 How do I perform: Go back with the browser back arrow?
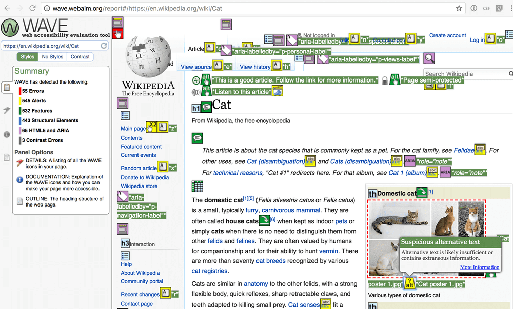[x=7, y=8]
